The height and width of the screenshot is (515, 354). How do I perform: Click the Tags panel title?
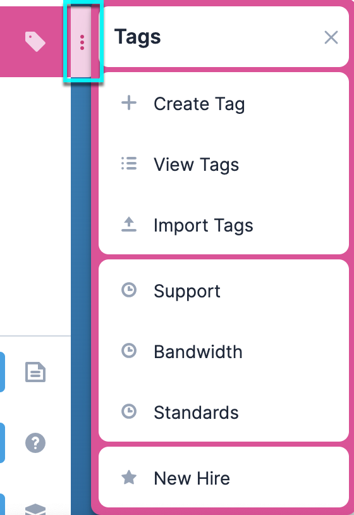tap(137, 37)
